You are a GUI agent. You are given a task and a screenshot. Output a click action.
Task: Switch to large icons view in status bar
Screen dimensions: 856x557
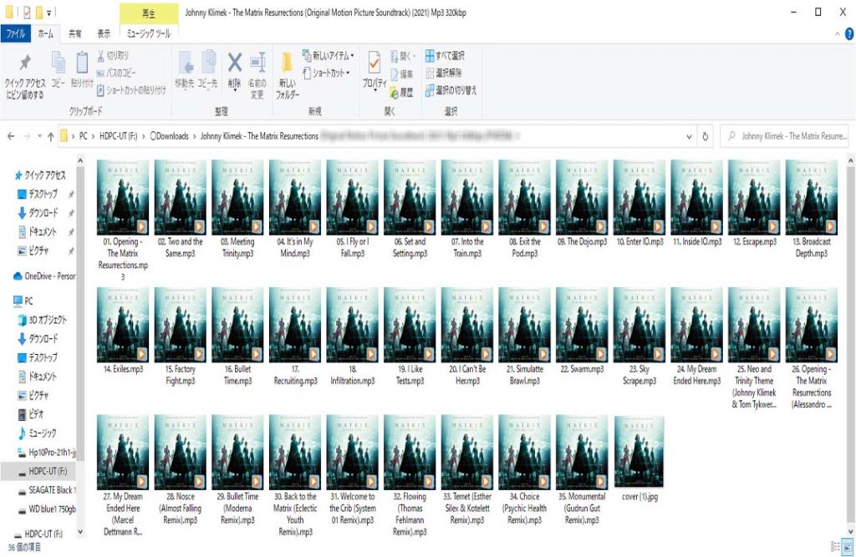pyautogui.click(x=847, y=546)
